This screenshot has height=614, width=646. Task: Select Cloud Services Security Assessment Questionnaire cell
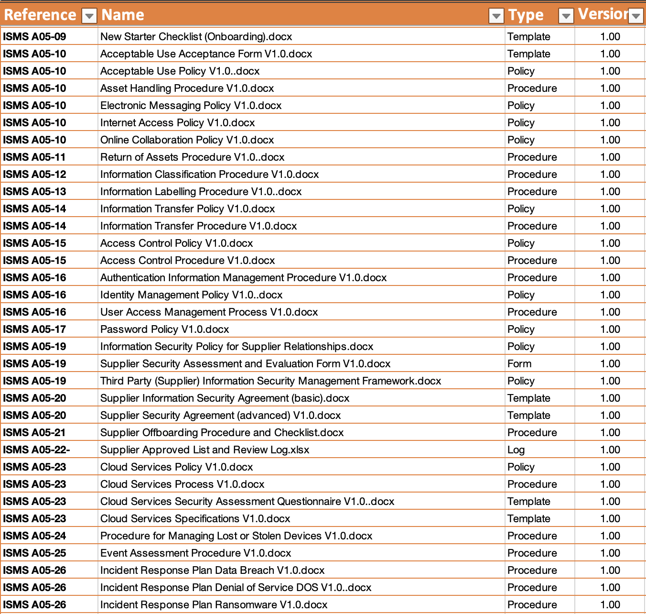[x=301, y=501]
